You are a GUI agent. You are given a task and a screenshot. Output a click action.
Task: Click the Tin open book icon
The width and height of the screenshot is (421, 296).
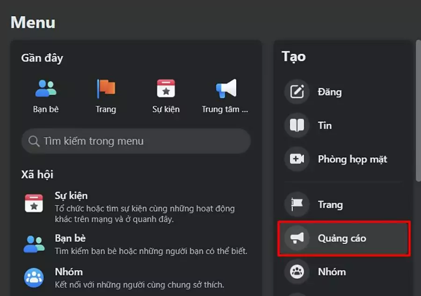(x=297, y=125)
